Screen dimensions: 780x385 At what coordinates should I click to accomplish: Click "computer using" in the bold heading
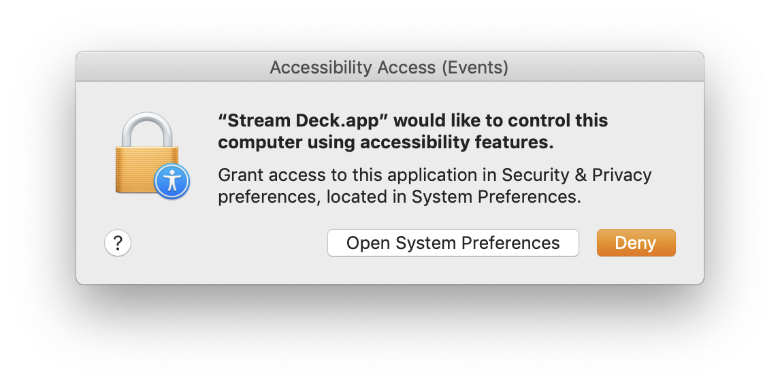(x=286, y=142)
